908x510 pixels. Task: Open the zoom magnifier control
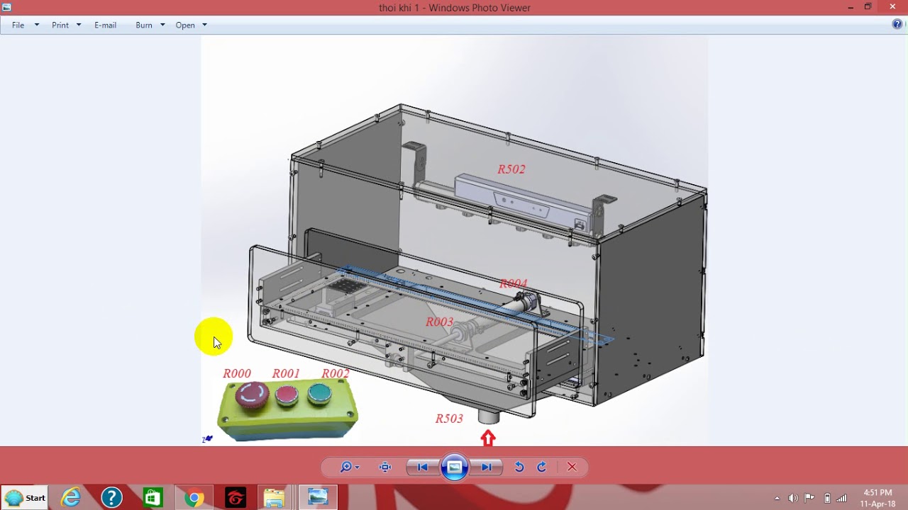[346, 467]
